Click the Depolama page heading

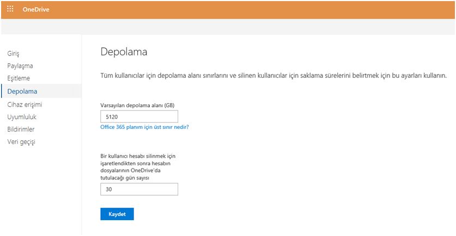(x=124, y=53)
